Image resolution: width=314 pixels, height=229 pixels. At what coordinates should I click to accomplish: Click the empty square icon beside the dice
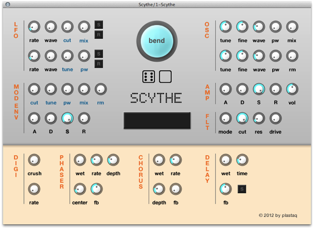coord(165,77)
